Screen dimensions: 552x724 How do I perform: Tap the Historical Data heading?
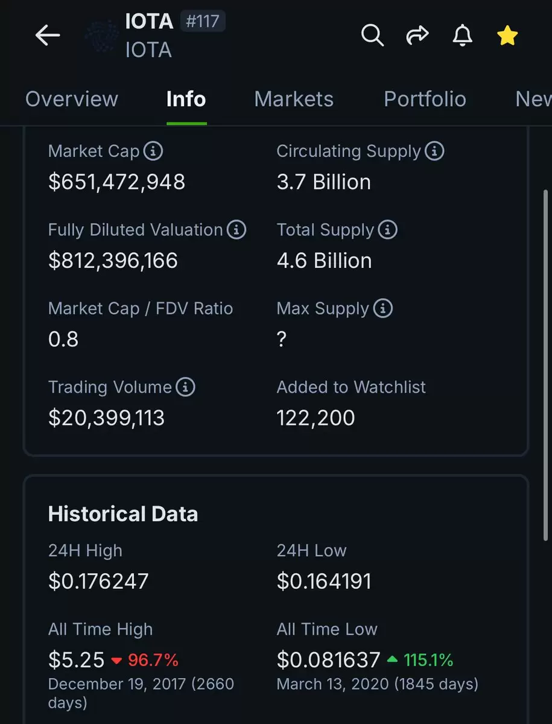pyautogui.click(x=123, y=514)
